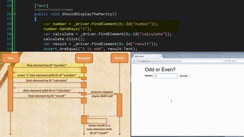Click the "0 references" code lens link
Image resolution: width=244 pixels, height=137 pixels.
point(41,10)
